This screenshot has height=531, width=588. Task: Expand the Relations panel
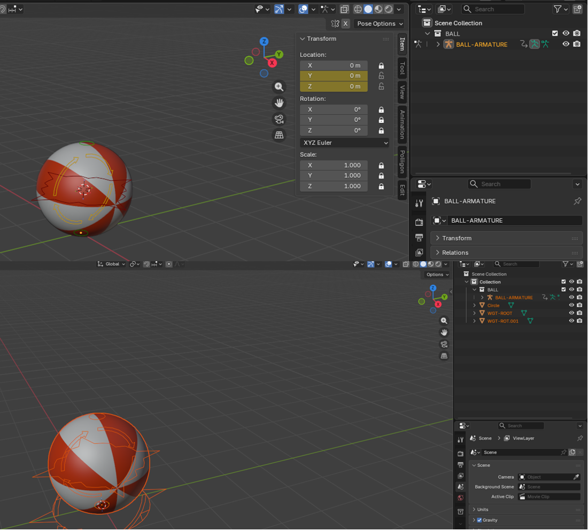coord(455,253)
